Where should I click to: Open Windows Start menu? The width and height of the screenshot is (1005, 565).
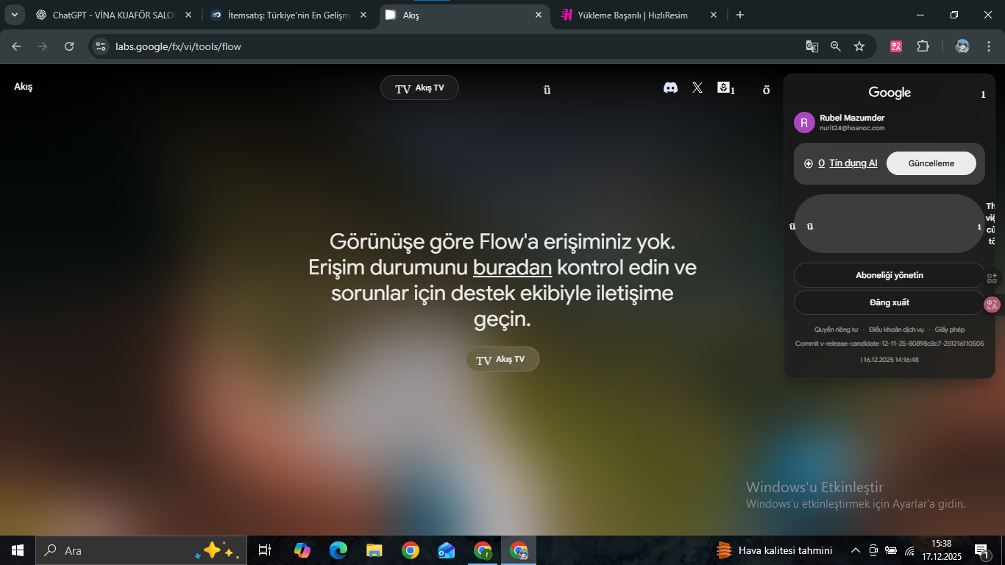click(18, 550)
